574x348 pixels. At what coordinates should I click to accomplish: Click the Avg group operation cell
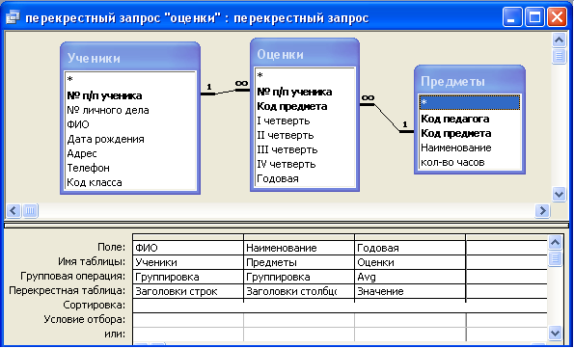(x=410, y=277)
